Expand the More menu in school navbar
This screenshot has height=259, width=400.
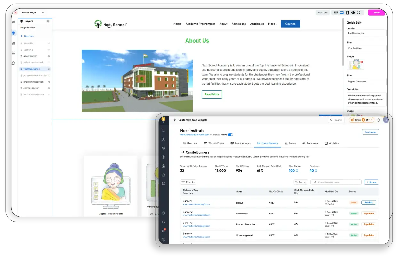tap(273, 24)
